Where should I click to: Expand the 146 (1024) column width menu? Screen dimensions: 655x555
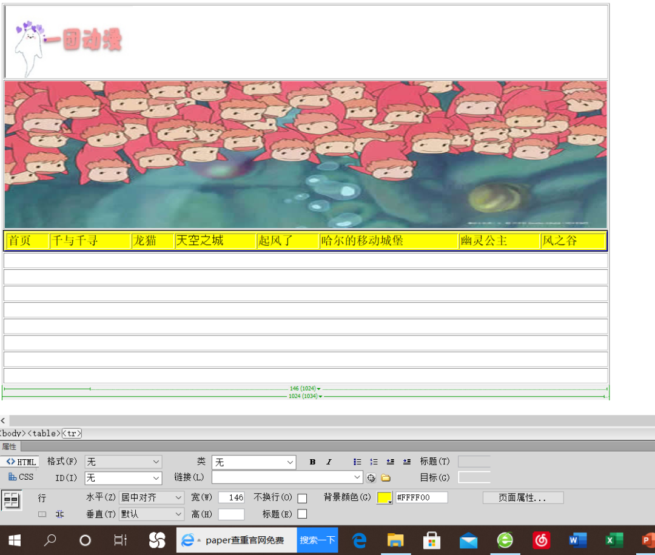tap(305, 389)
